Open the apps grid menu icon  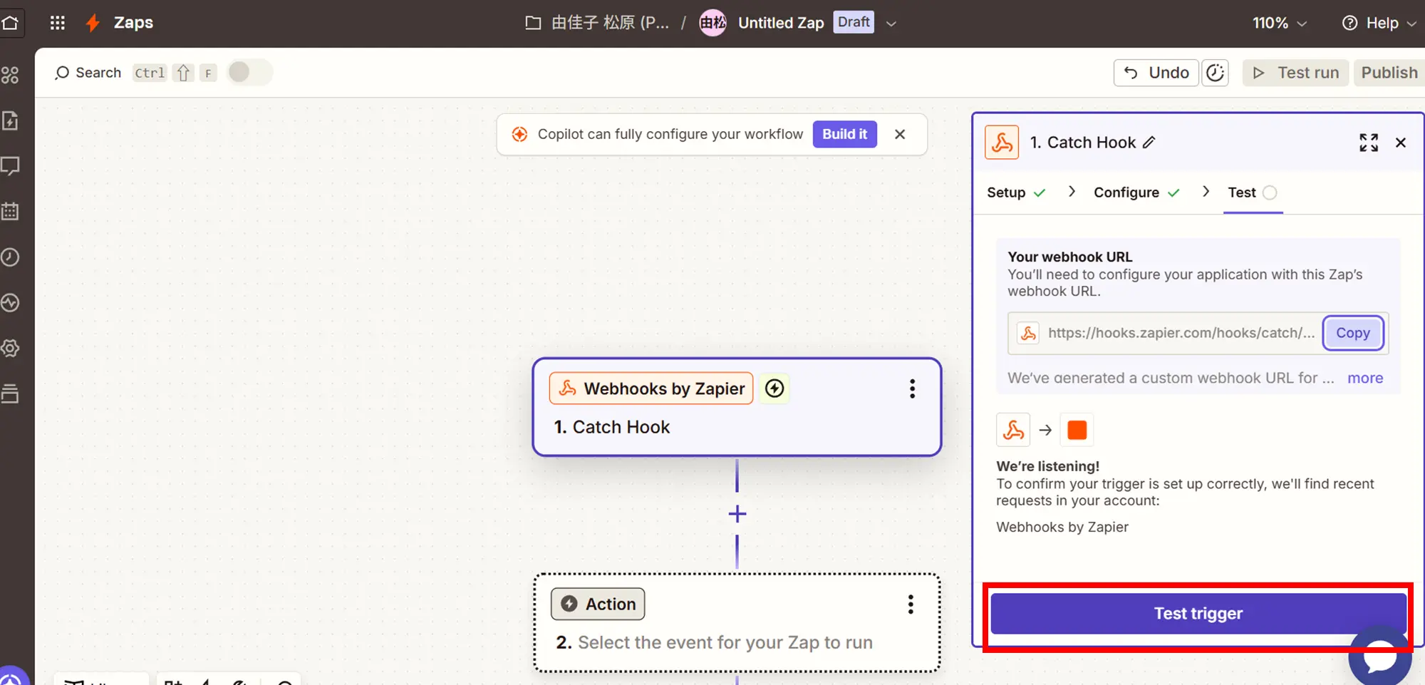(x=58, y=23)
